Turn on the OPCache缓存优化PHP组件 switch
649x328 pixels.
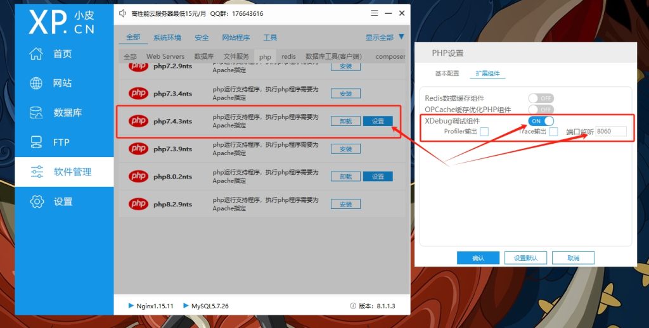[541, 110]
